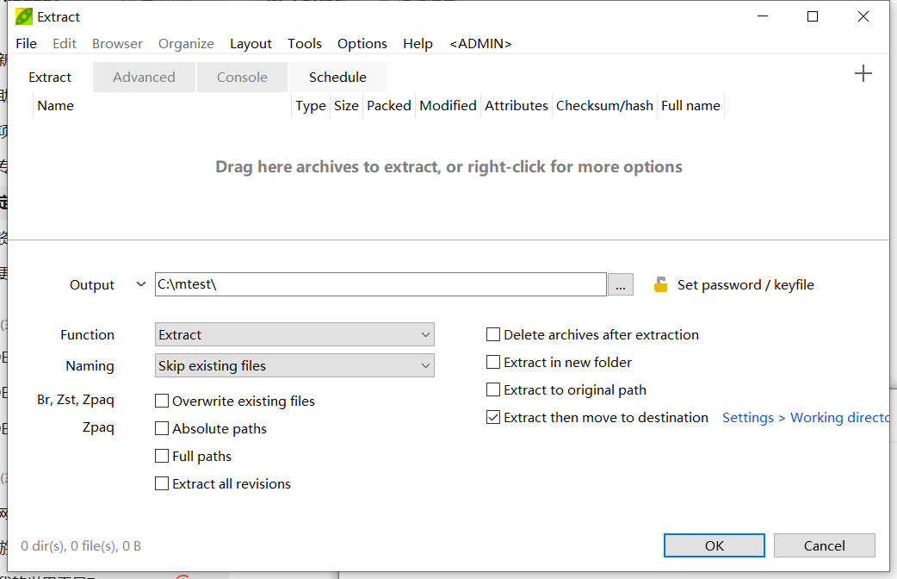
Task: Open the Naming dropdown (Skip existing files)
Action: (294, 365)
